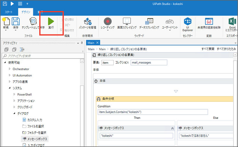
Task: Open パッケージを管理 package manager
Action: pyautogui.click(x=87, y=21)
